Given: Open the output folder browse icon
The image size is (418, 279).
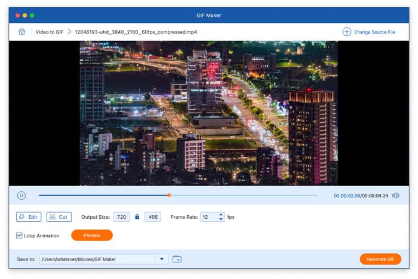Looking at the screenshot, I should click(177, 259).
